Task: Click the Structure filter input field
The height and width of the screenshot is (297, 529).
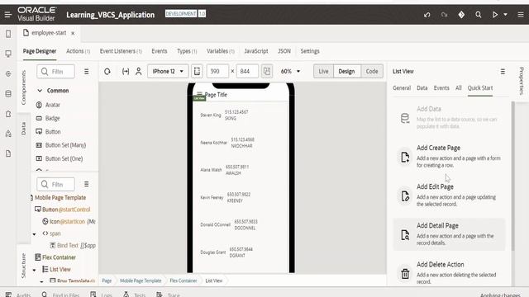Action: [55, 184]
